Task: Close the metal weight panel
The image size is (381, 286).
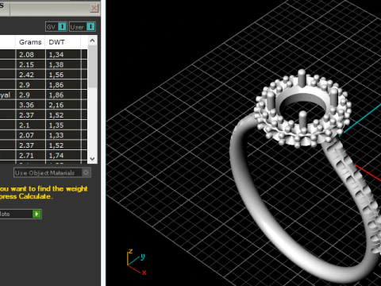Action: 94,8
